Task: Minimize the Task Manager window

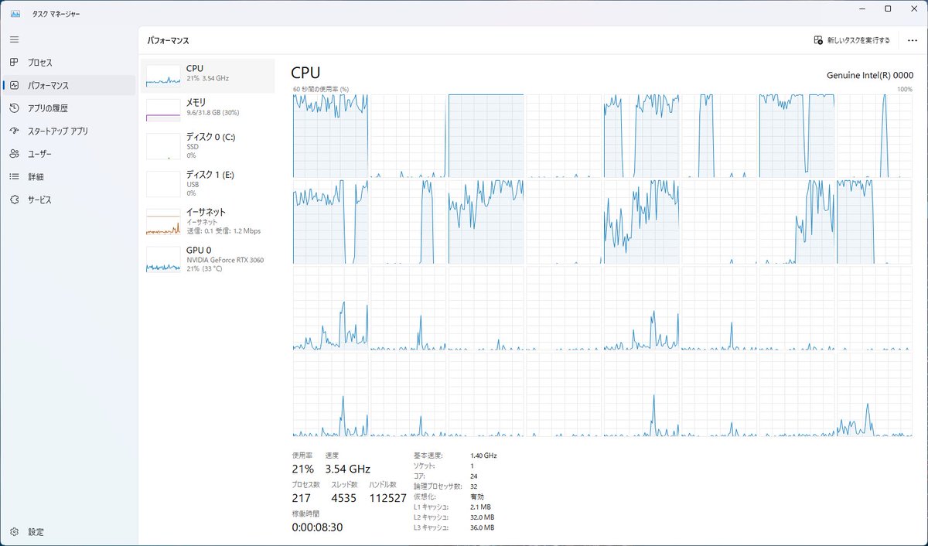Action: (x=863, y=9)
